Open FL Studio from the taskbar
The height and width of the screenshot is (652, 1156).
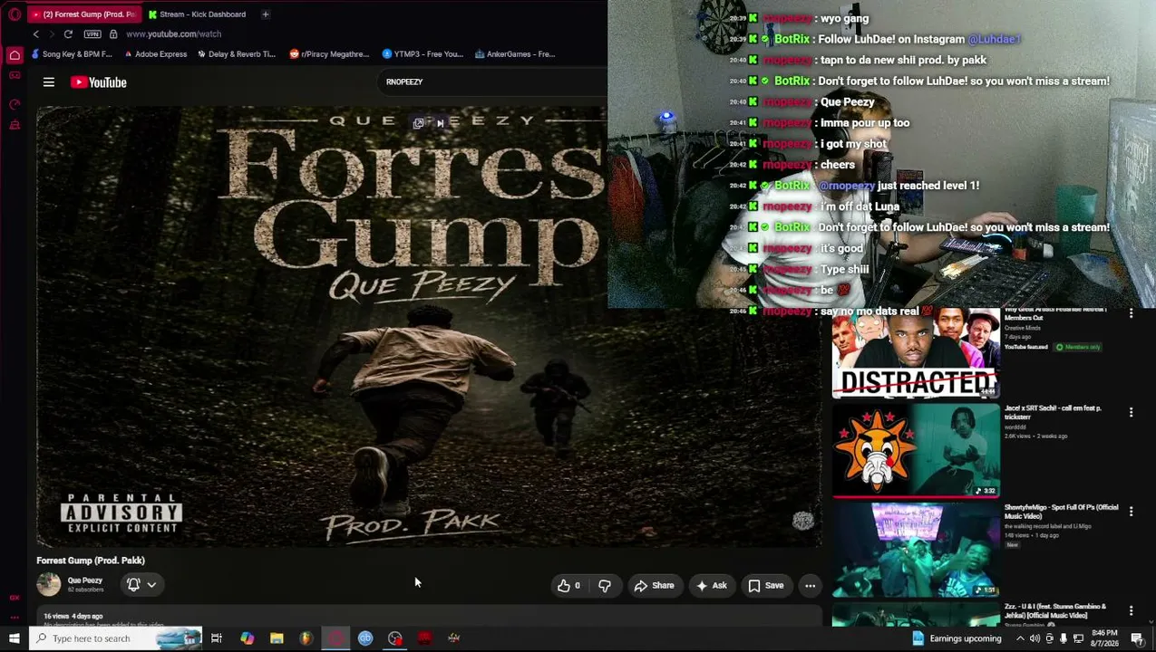(306, 638)
